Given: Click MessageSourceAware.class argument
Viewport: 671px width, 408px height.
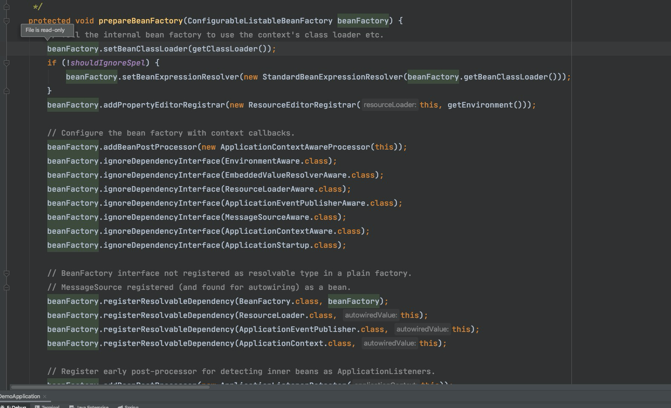Looking at the screenshot, I should coord(281,217).
